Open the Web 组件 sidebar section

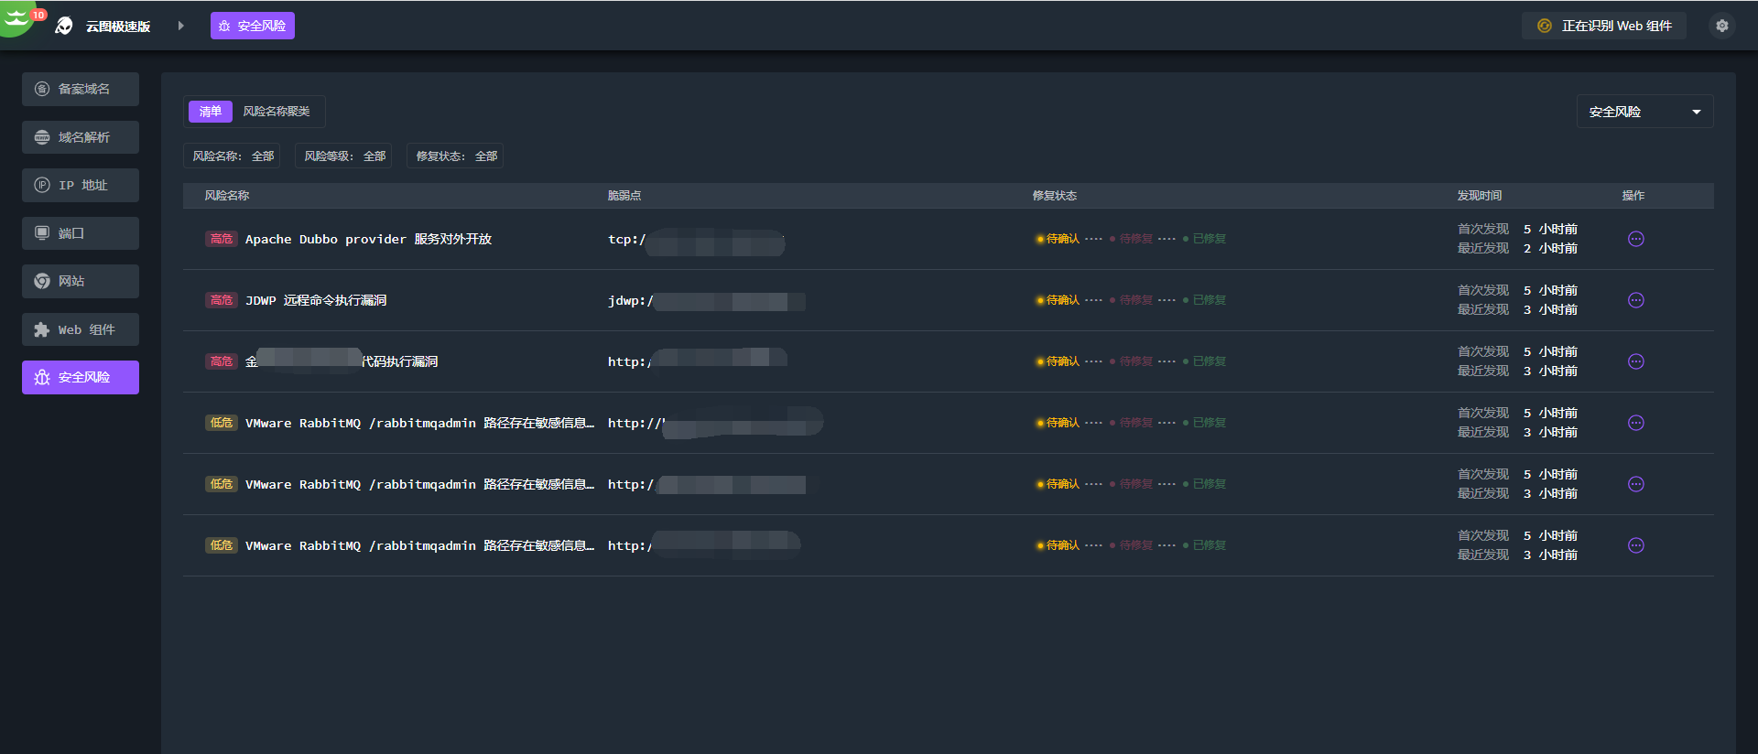coord(81,329)
